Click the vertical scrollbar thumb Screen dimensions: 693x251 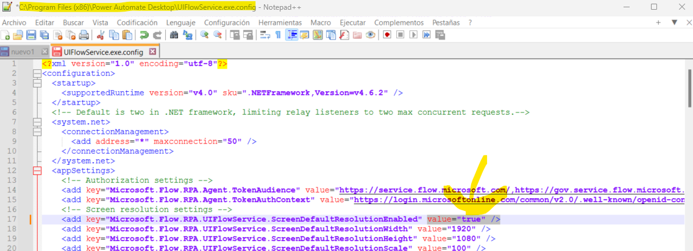(690, 88)
